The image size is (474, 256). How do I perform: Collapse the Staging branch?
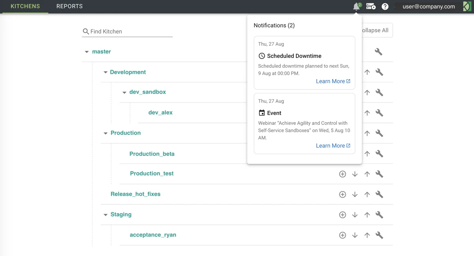click(105, 215)
